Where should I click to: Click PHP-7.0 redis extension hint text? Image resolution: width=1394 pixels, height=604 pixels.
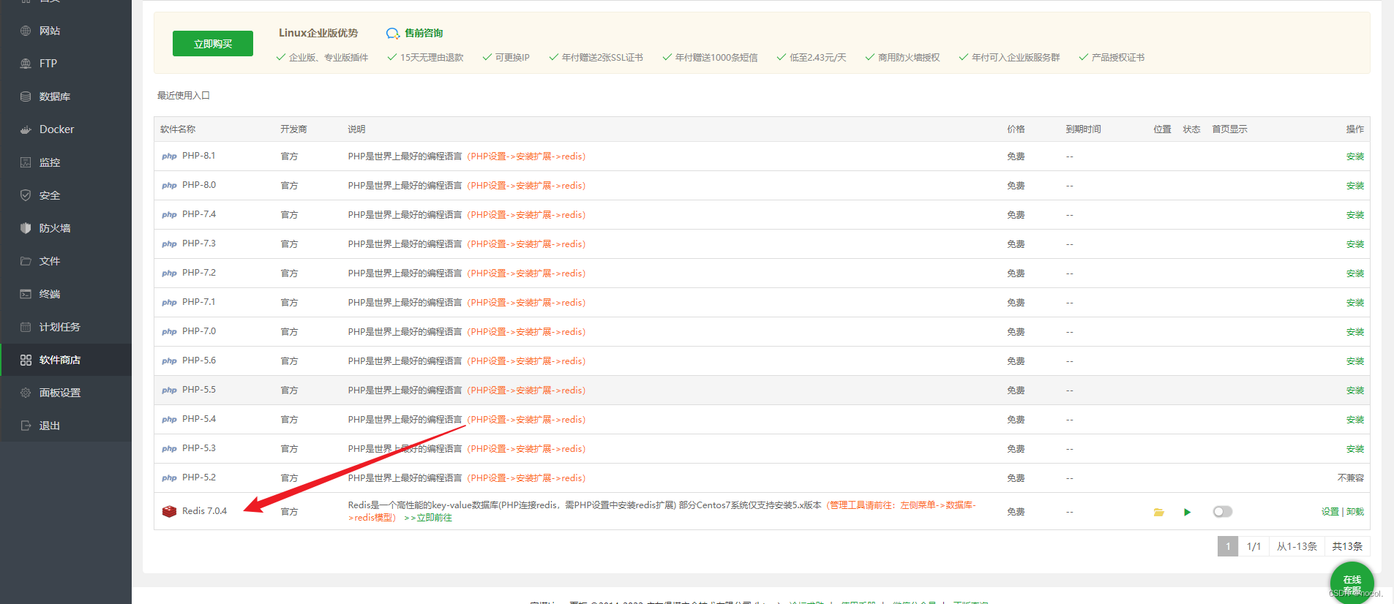coord(526,332)
